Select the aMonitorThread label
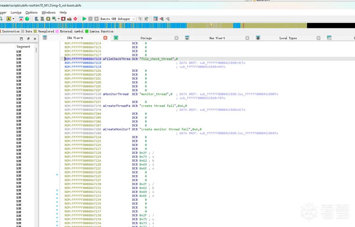The height and width of the screenshot is (227, 355). [116, 94]
